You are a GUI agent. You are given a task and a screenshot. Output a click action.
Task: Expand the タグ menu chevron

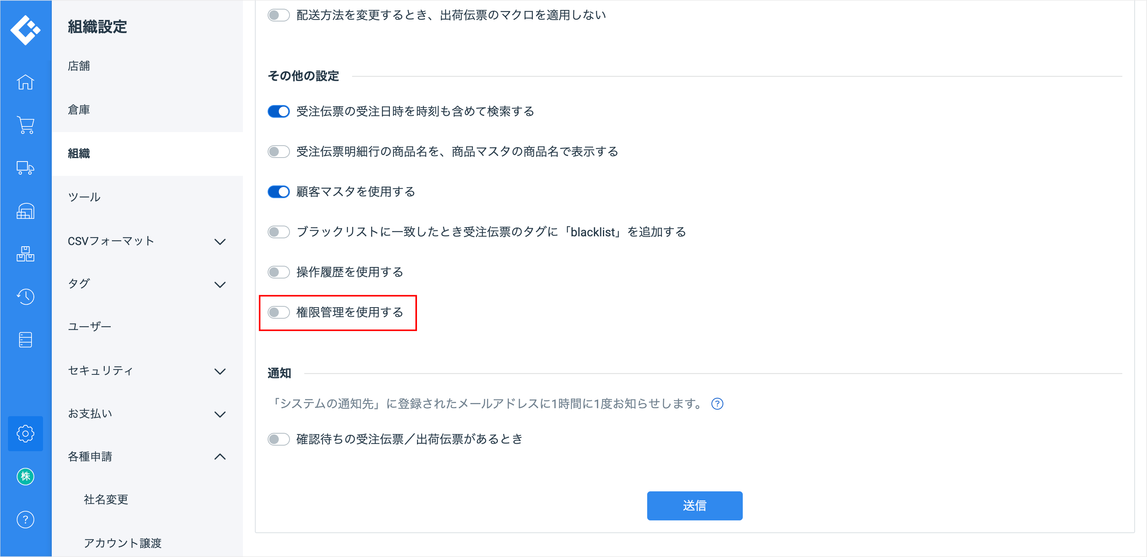coord(220,285)
